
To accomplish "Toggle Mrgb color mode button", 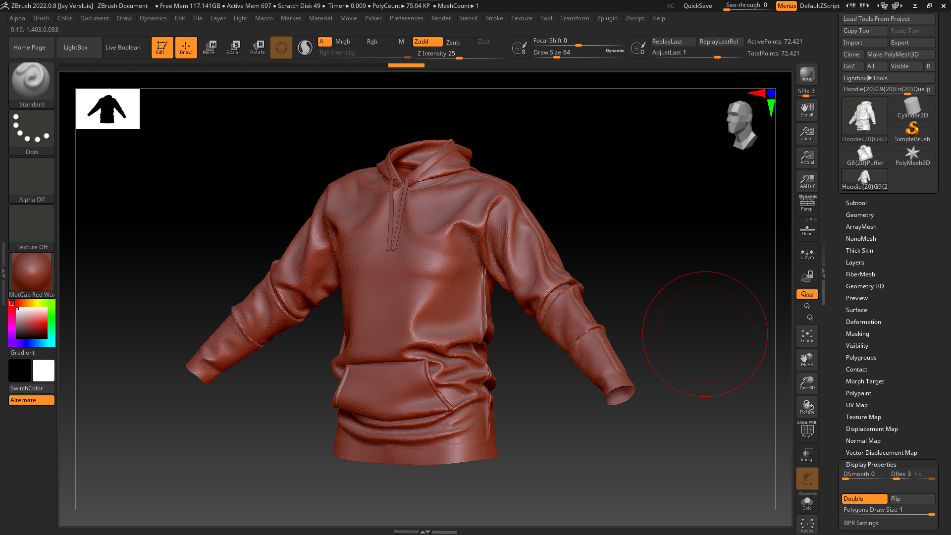I will (x=342, y=41).
